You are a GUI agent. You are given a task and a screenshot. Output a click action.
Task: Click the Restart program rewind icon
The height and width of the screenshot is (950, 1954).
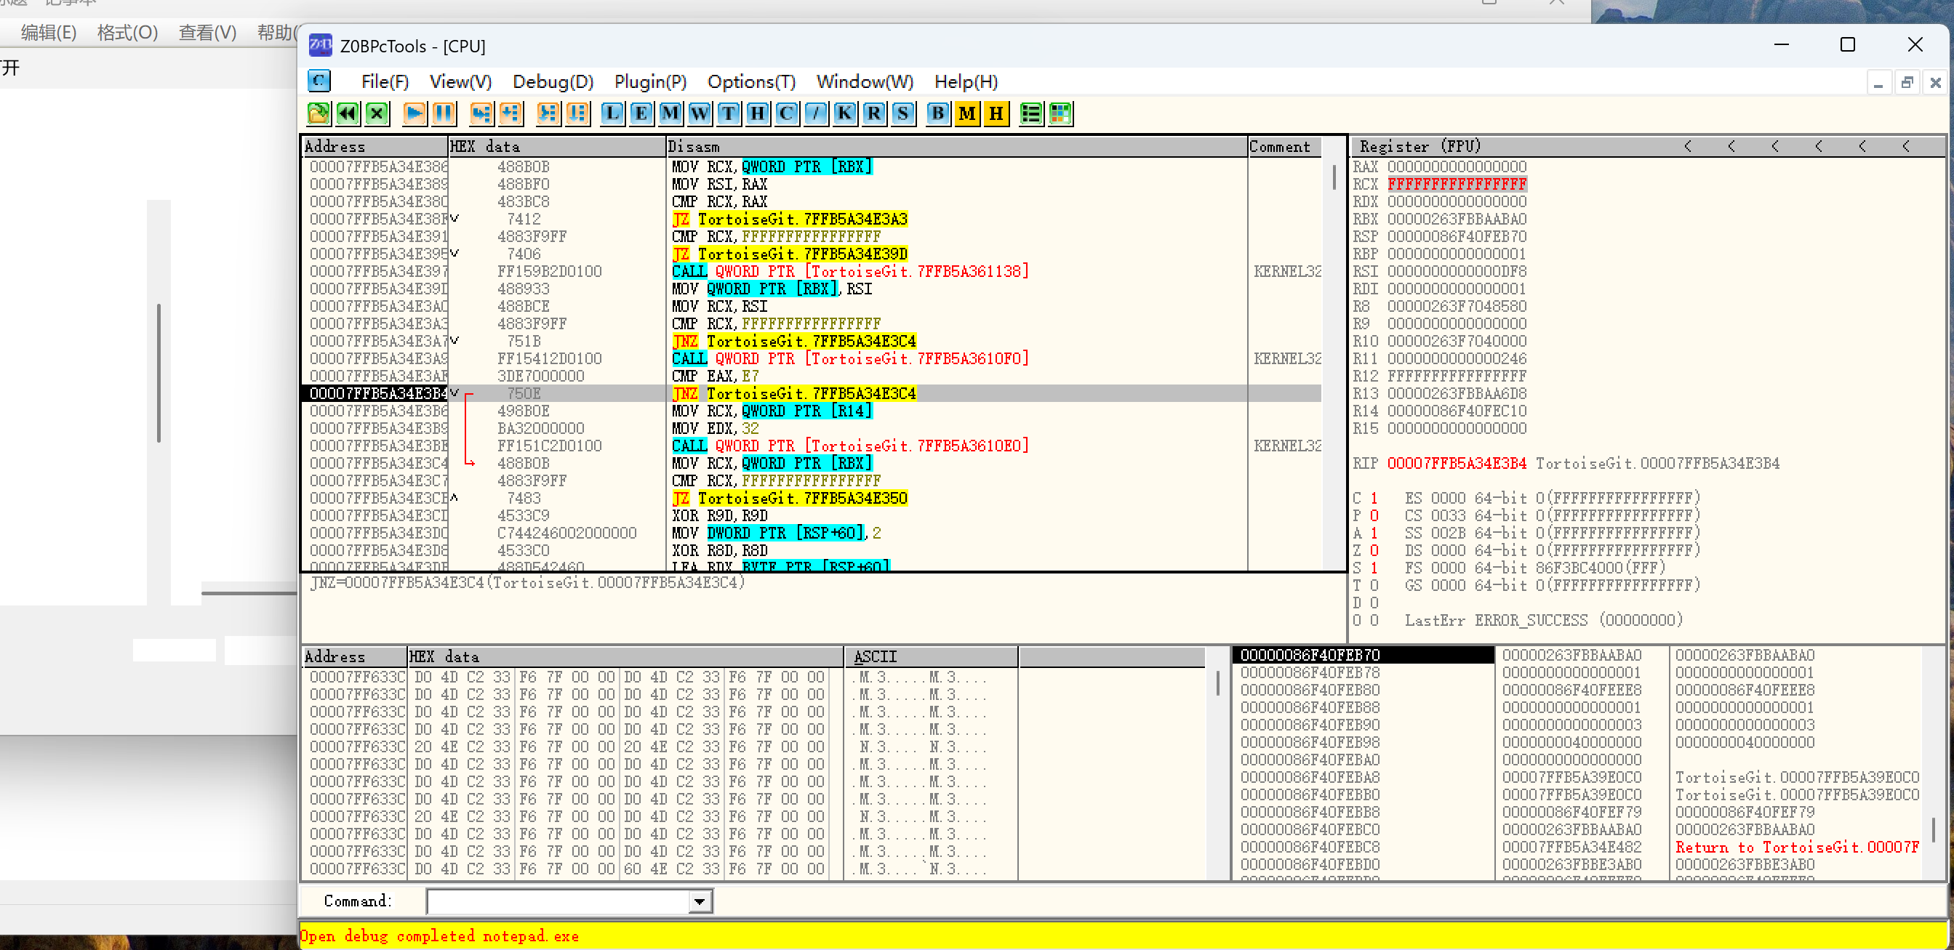point(348,113)
